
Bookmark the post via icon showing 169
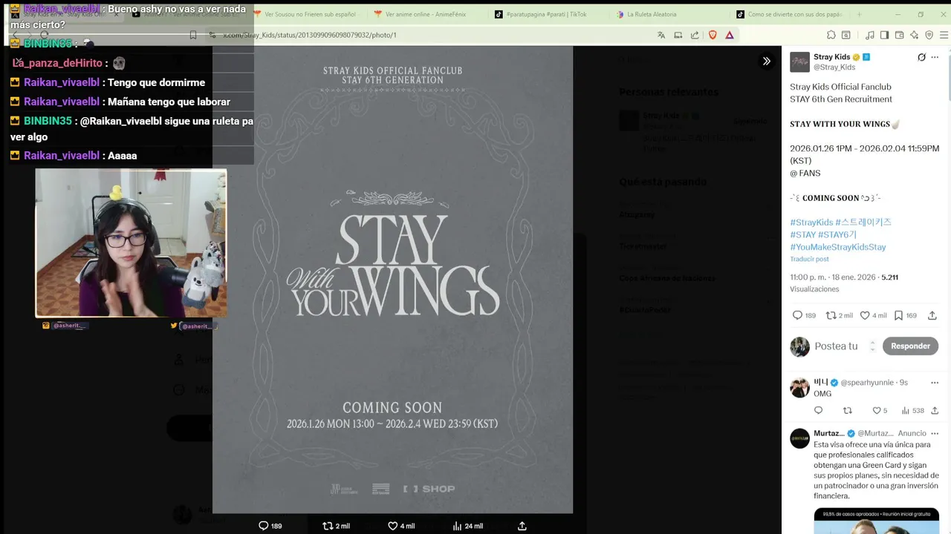[x=898, y=315]
